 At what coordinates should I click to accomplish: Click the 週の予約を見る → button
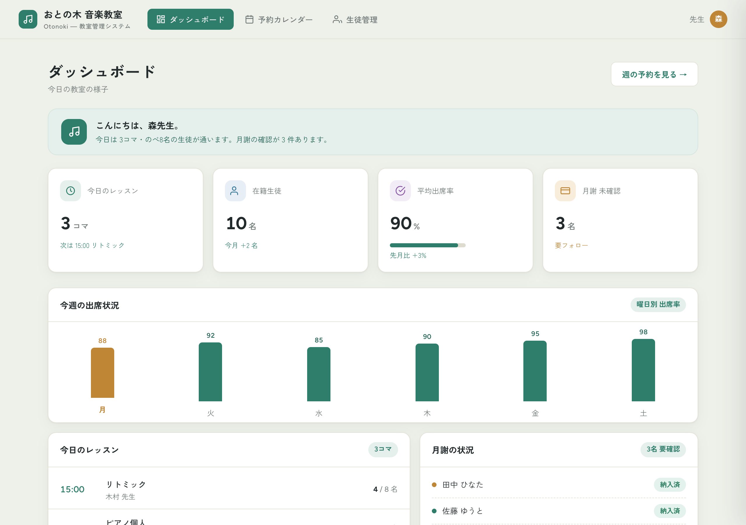pyautogui.click(x=654, y=74)
